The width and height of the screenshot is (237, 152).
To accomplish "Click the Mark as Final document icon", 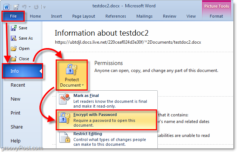I will click(65, 99).
